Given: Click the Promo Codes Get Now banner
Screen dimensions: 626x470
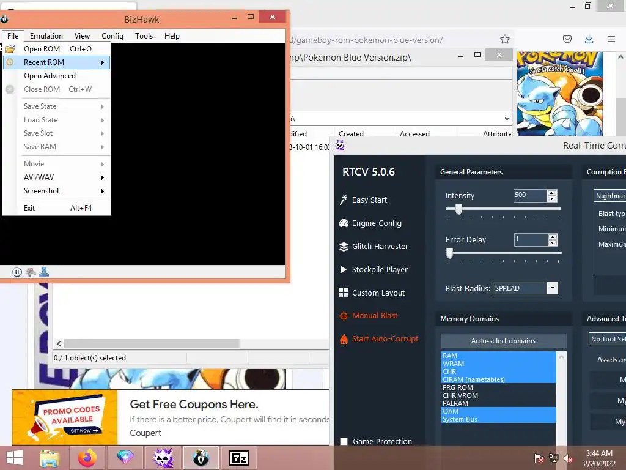Looking at the screenshot, I should (x=65, y=417).
